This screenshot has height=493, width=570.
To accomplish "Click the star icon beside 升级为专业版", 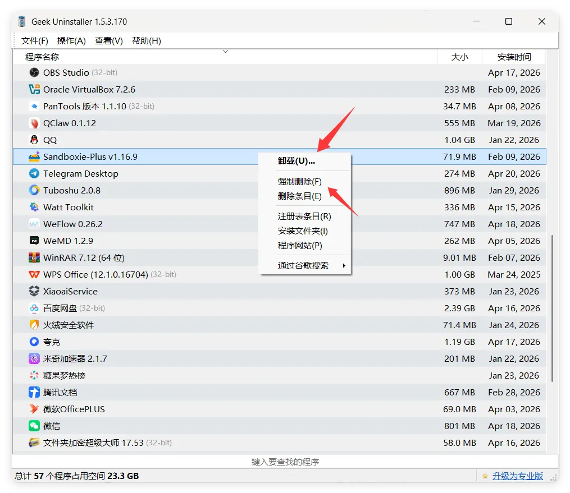I will coord(485,476).
